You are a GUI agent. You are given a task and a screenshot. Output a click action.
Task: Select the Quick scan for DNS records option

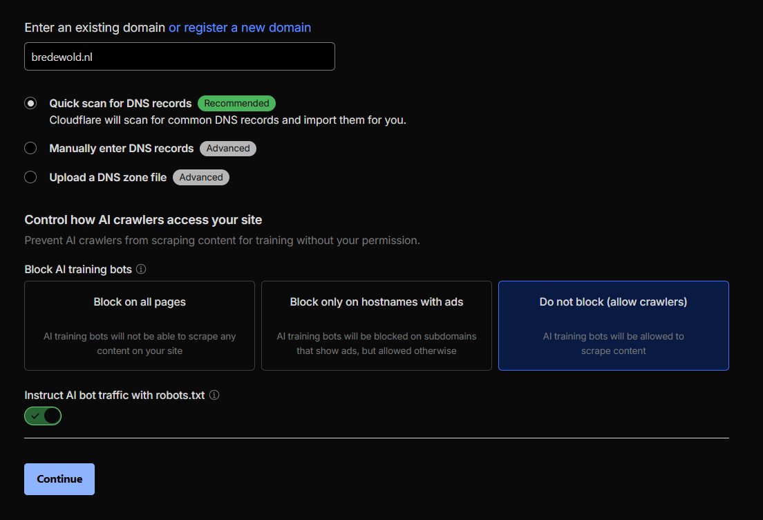30,102
